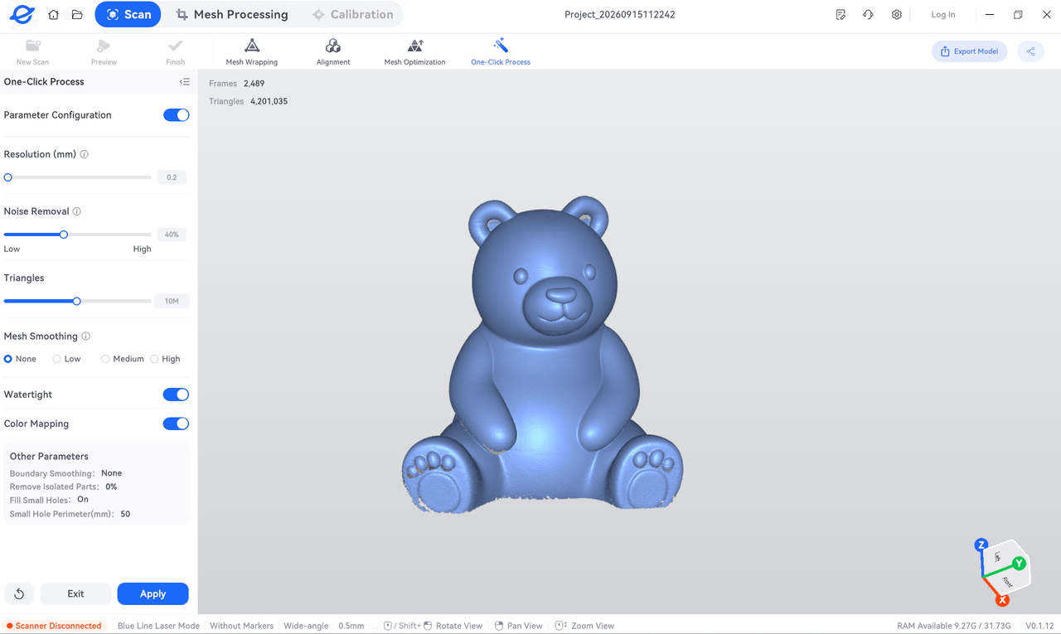1061x634 pixels.
Task: Switch to the Scan tab
Action: coord(128,14)
